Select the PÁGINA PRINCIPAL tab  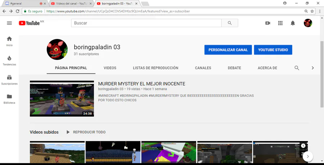coord(71,68)
